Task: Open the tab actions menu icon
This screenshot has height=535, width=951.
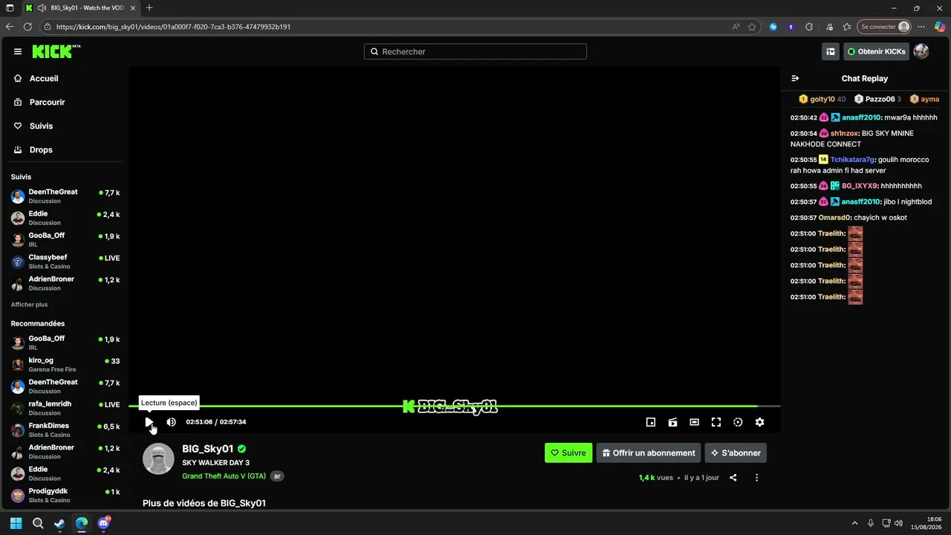Action: (x=10, y=8)
